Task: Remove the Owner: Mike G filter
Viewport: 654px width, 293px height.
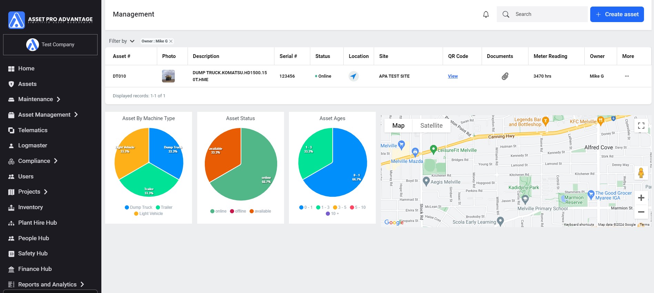Action: point(171,41)
